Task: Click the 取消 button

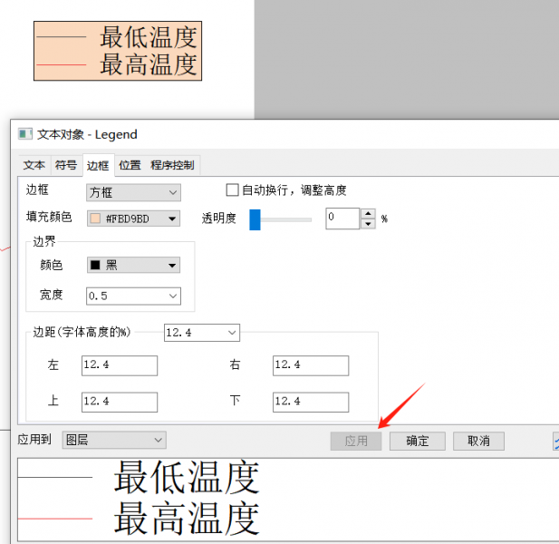Action: click(478, 441)
